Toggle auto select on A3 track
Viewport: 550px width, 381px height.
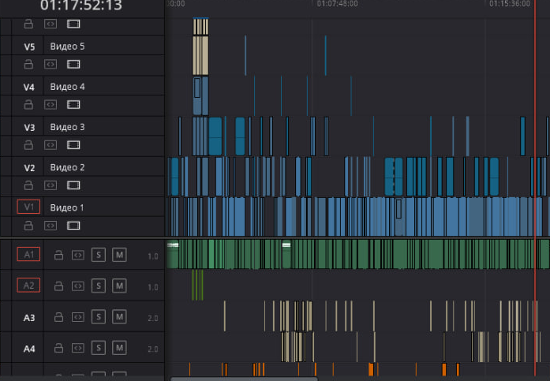[78, 317]
